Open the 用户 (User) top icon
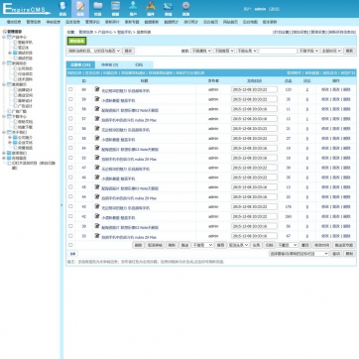Viewport: 359px width, 359px height. click(x=133, y=8)
